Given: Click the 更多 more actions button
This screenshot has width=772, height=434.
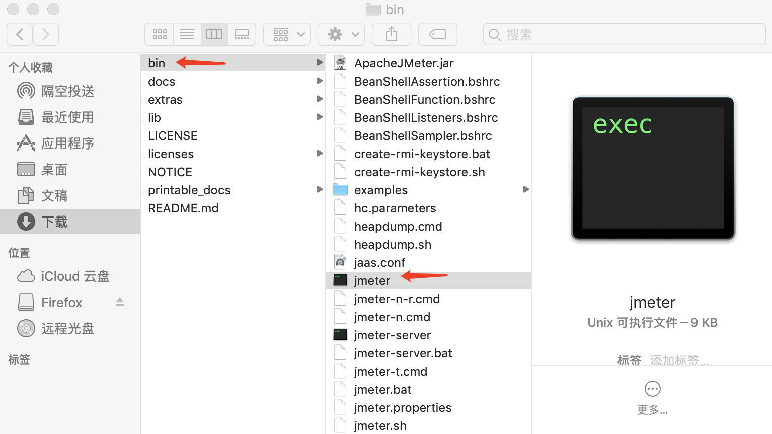Looking at the screenshot, I should click(x=653, y=398).
